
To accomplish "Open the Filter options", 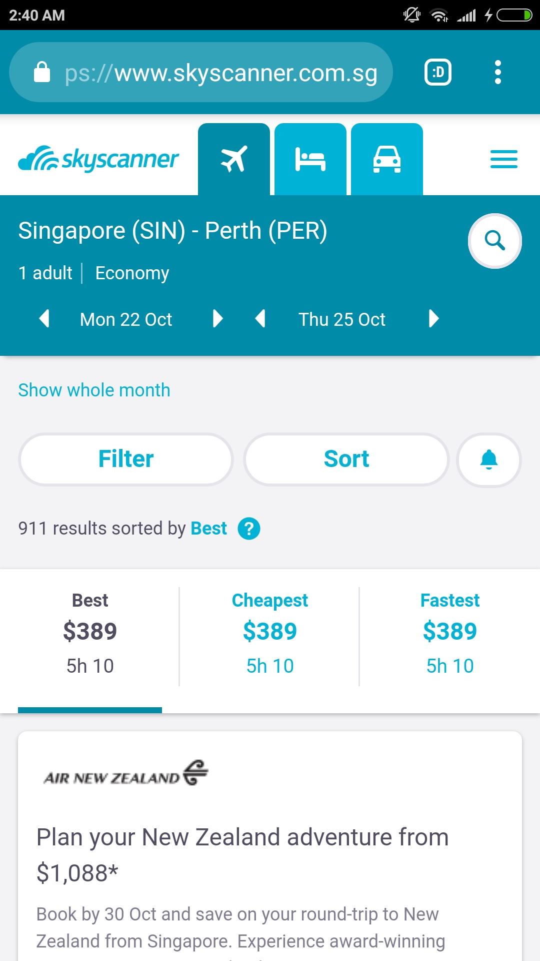I will [x=126, y=459].
